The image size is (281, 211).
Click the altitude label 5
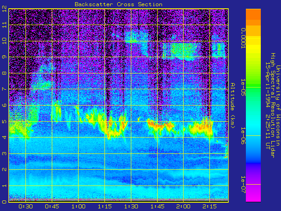click(x=4, y=121)
